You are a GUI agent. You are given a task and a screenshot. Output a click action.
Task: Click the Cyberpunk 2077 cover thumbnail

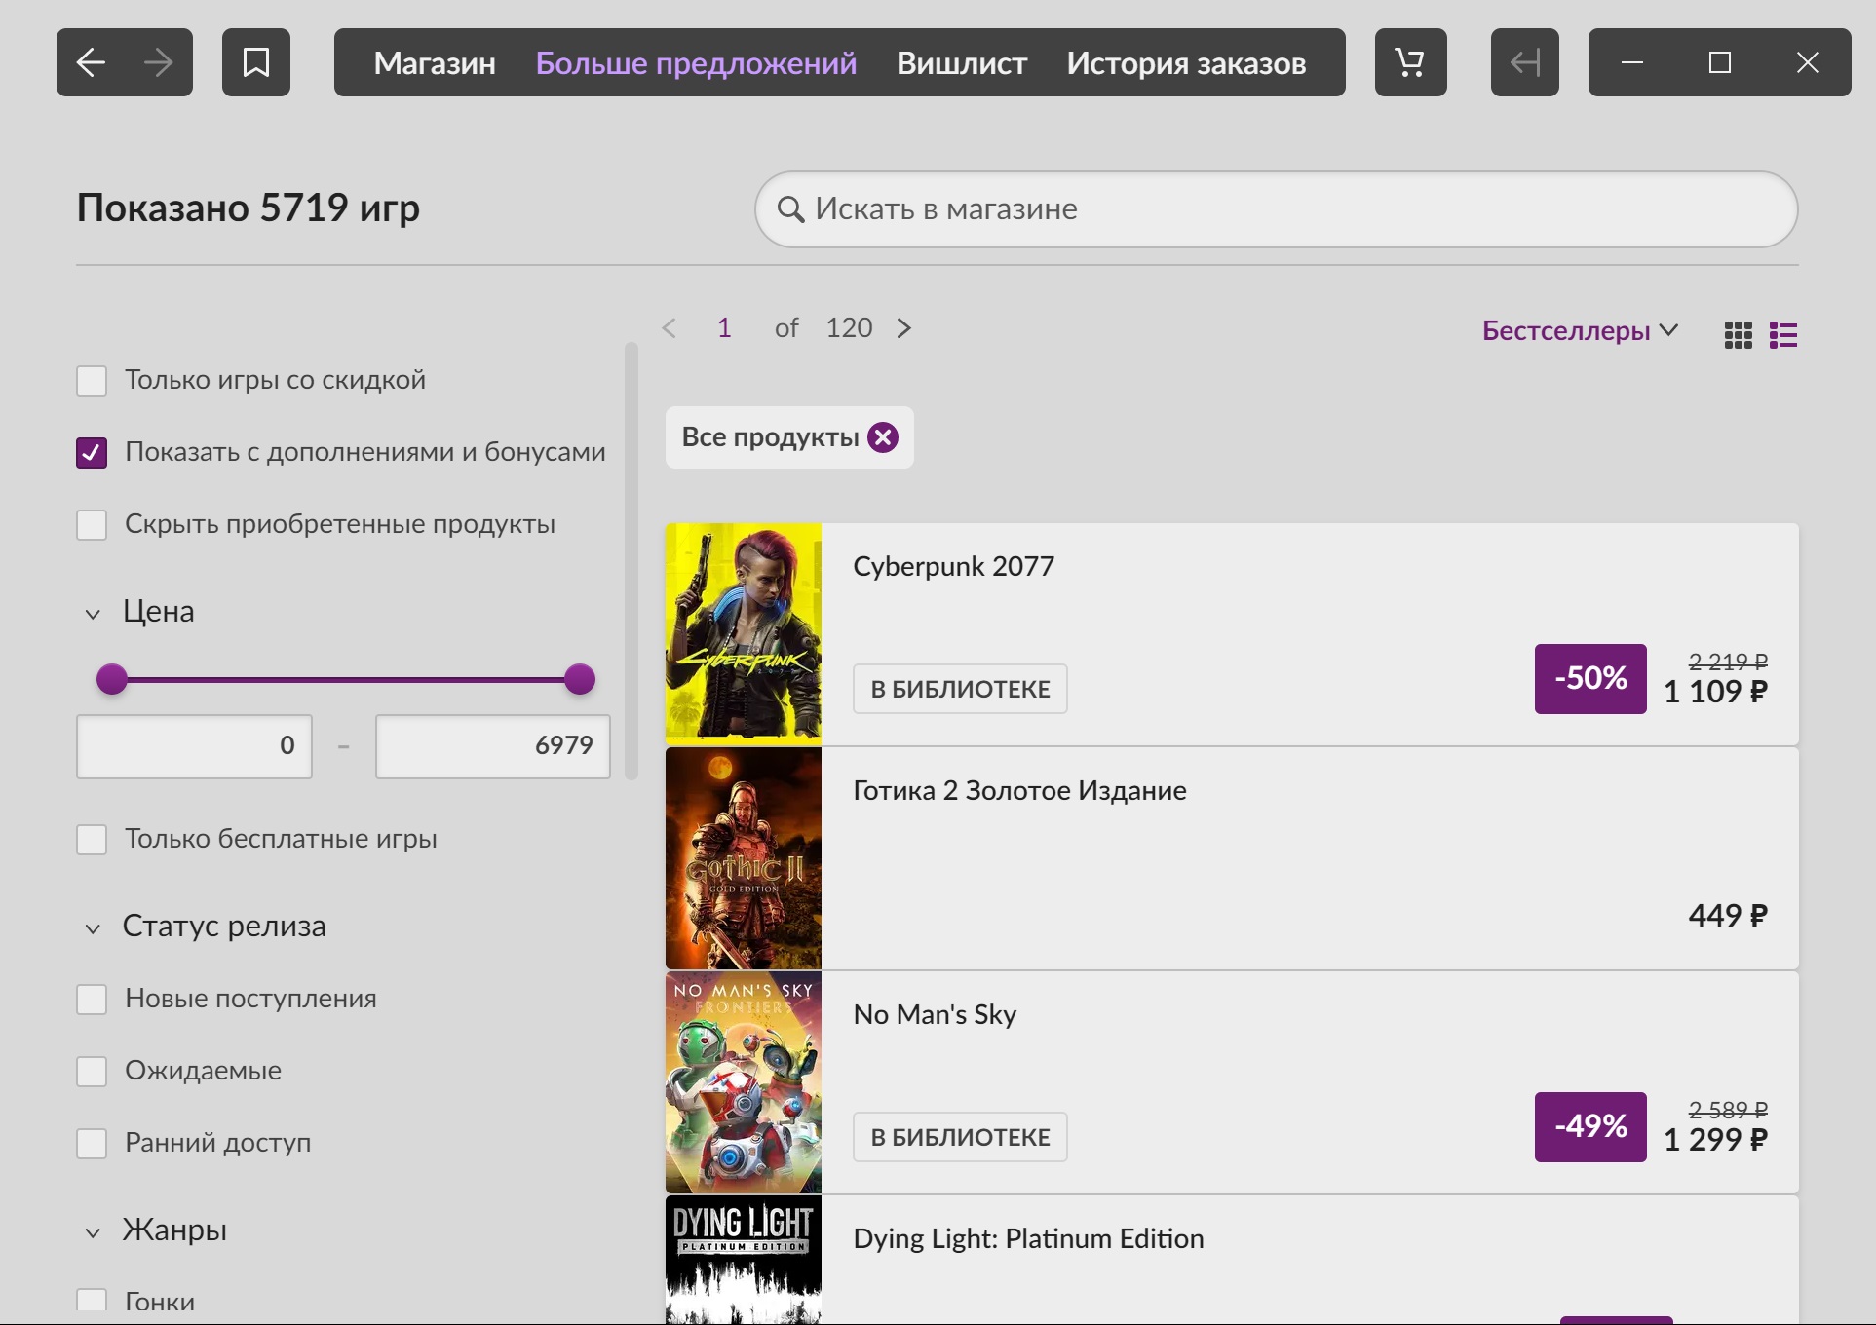click(x=744, y=634)
